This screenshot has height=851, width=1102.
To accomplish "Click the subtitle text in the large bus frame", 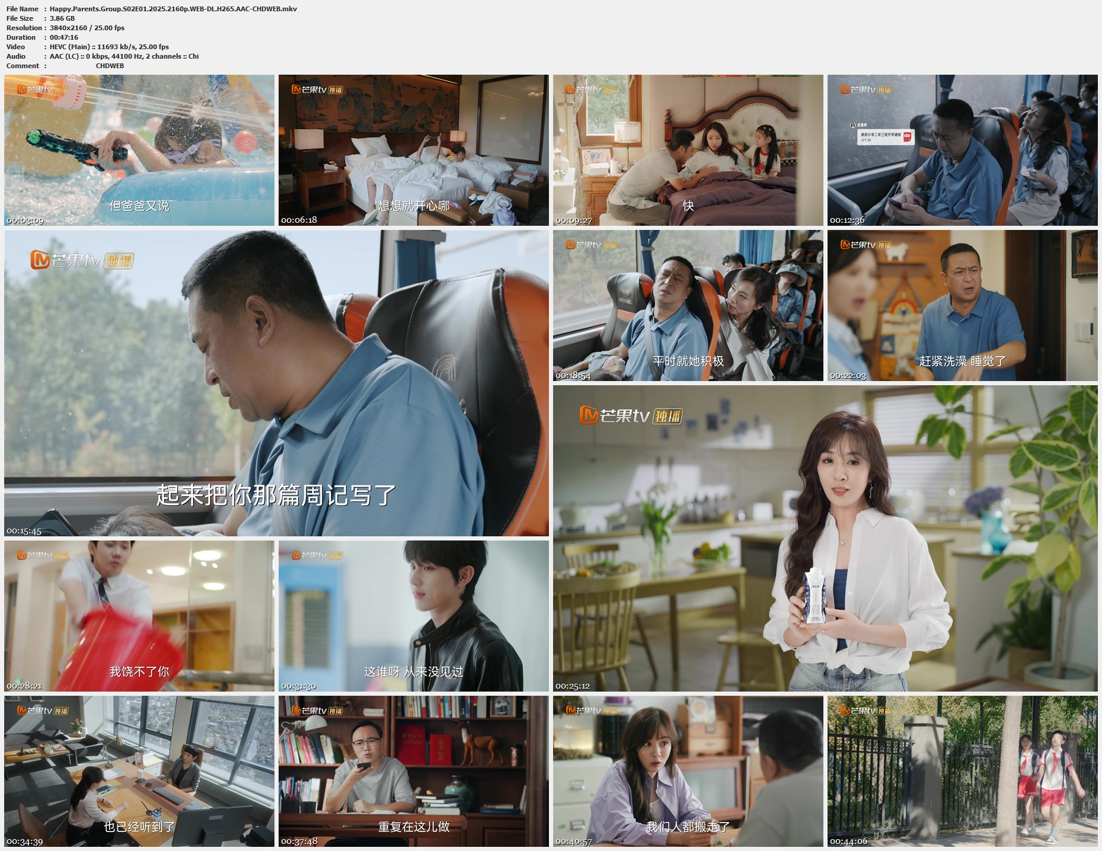I will [x=276, y=495].
